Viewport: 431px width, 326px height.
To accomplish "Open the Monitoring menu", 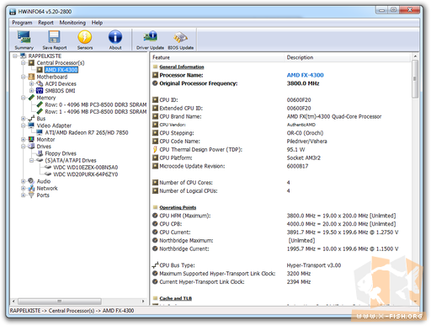I will (72, 23).
